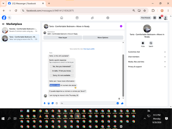This screenshot has height=129, width=172.
Task: Open the Facebook logo home link
Action: [4, 18]
